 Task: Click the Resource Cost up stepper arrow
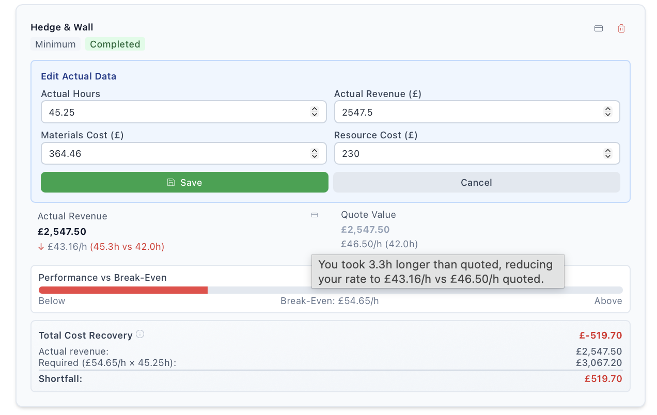(x=608, y=150)
